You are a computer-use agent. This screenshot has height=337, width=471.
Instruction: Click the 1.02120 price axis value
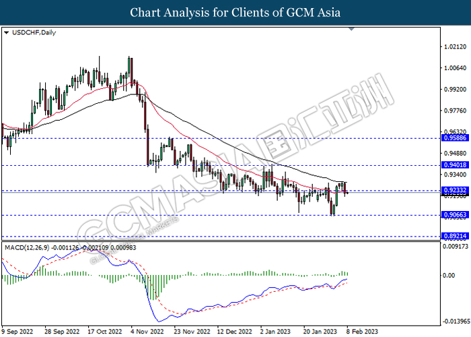click(456, 47)
